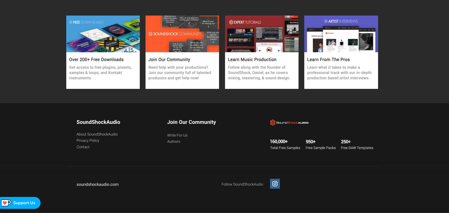Open the Over 200+ Free Downloads heading
This screenshot has width=449, height=213.
[x=96, y=60]
